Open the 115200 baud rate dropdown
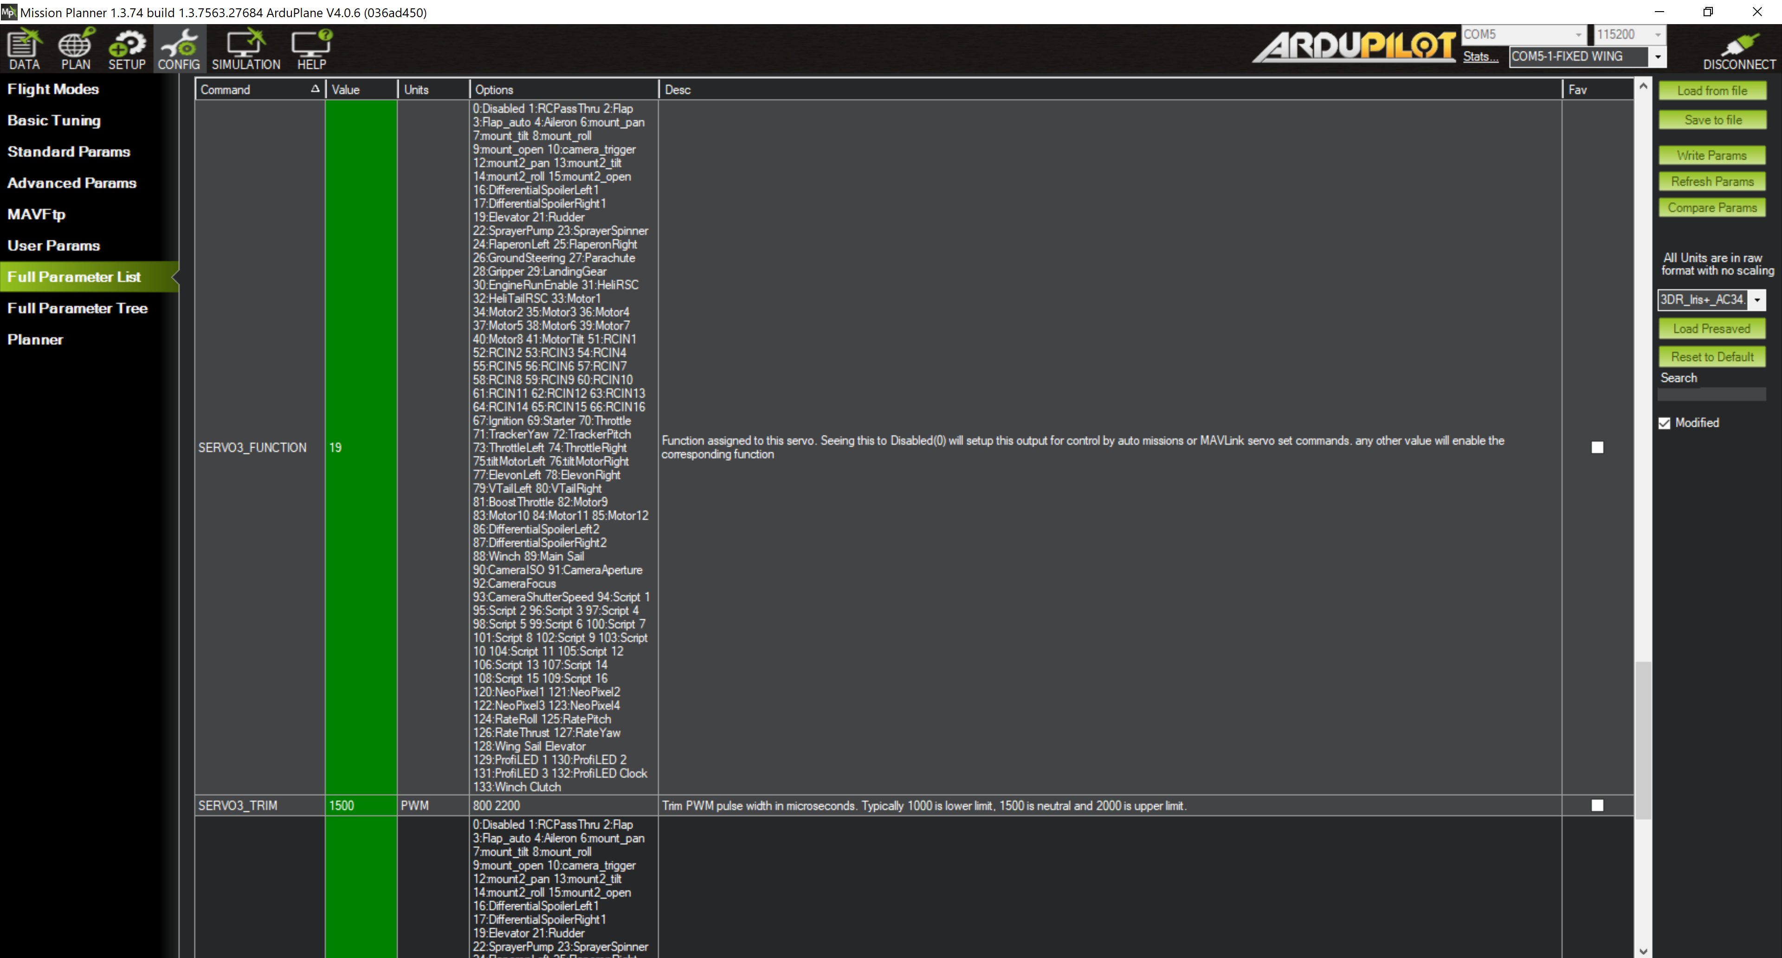 [x=1658, y=35]
